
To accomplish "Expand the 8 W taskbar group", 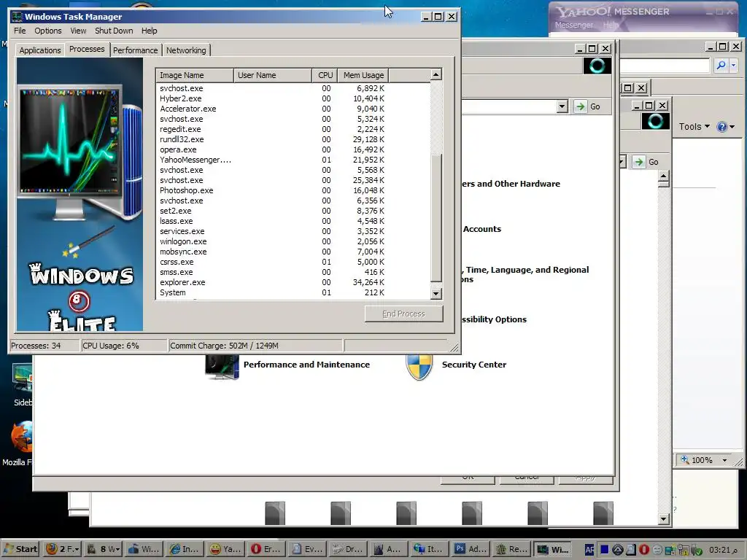I will point(119,549).
